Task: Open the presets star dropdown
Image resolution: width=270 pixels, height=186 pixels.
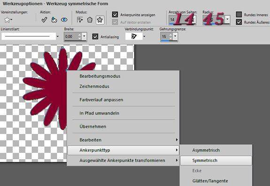Action: coord(8,20)
